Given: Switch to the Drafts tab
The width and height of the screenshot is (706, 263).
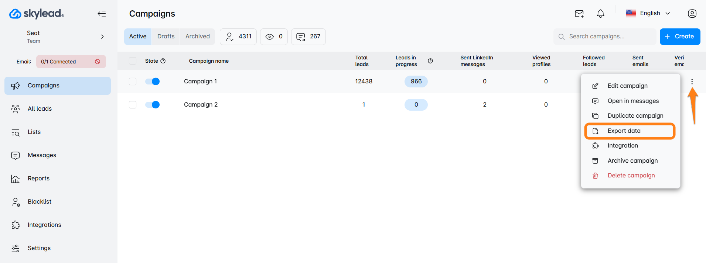Looking at the screenshot, I should coord(166,37).
